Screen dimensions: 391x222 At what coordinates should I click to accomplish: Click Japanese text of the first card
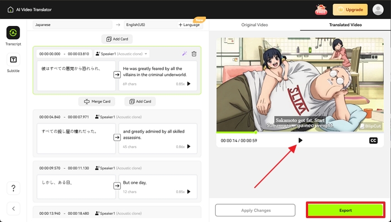click(71, 68)
